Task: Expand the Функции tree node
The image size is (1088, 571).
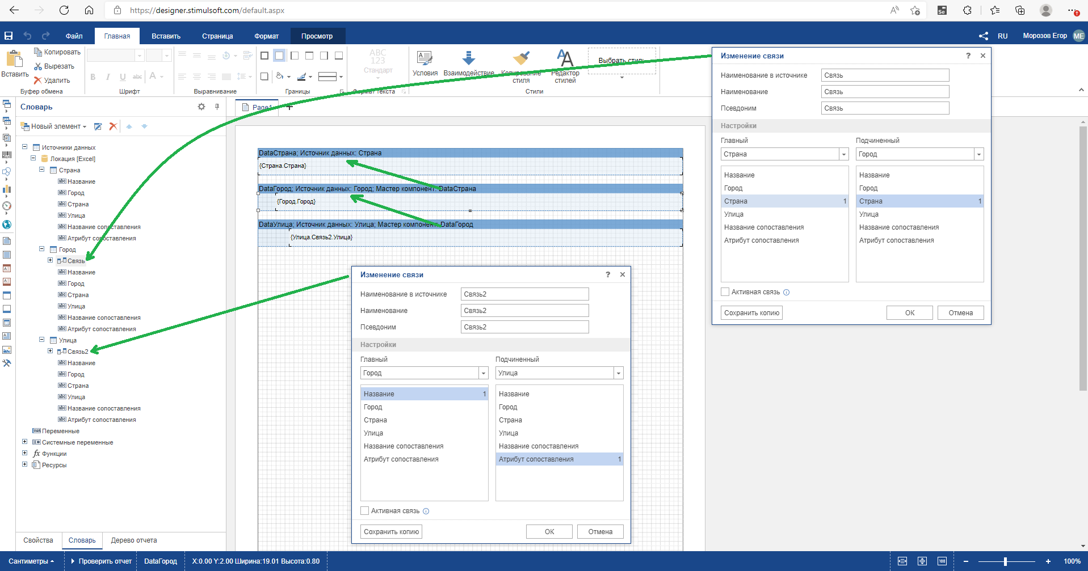Action: pos(24,453)
